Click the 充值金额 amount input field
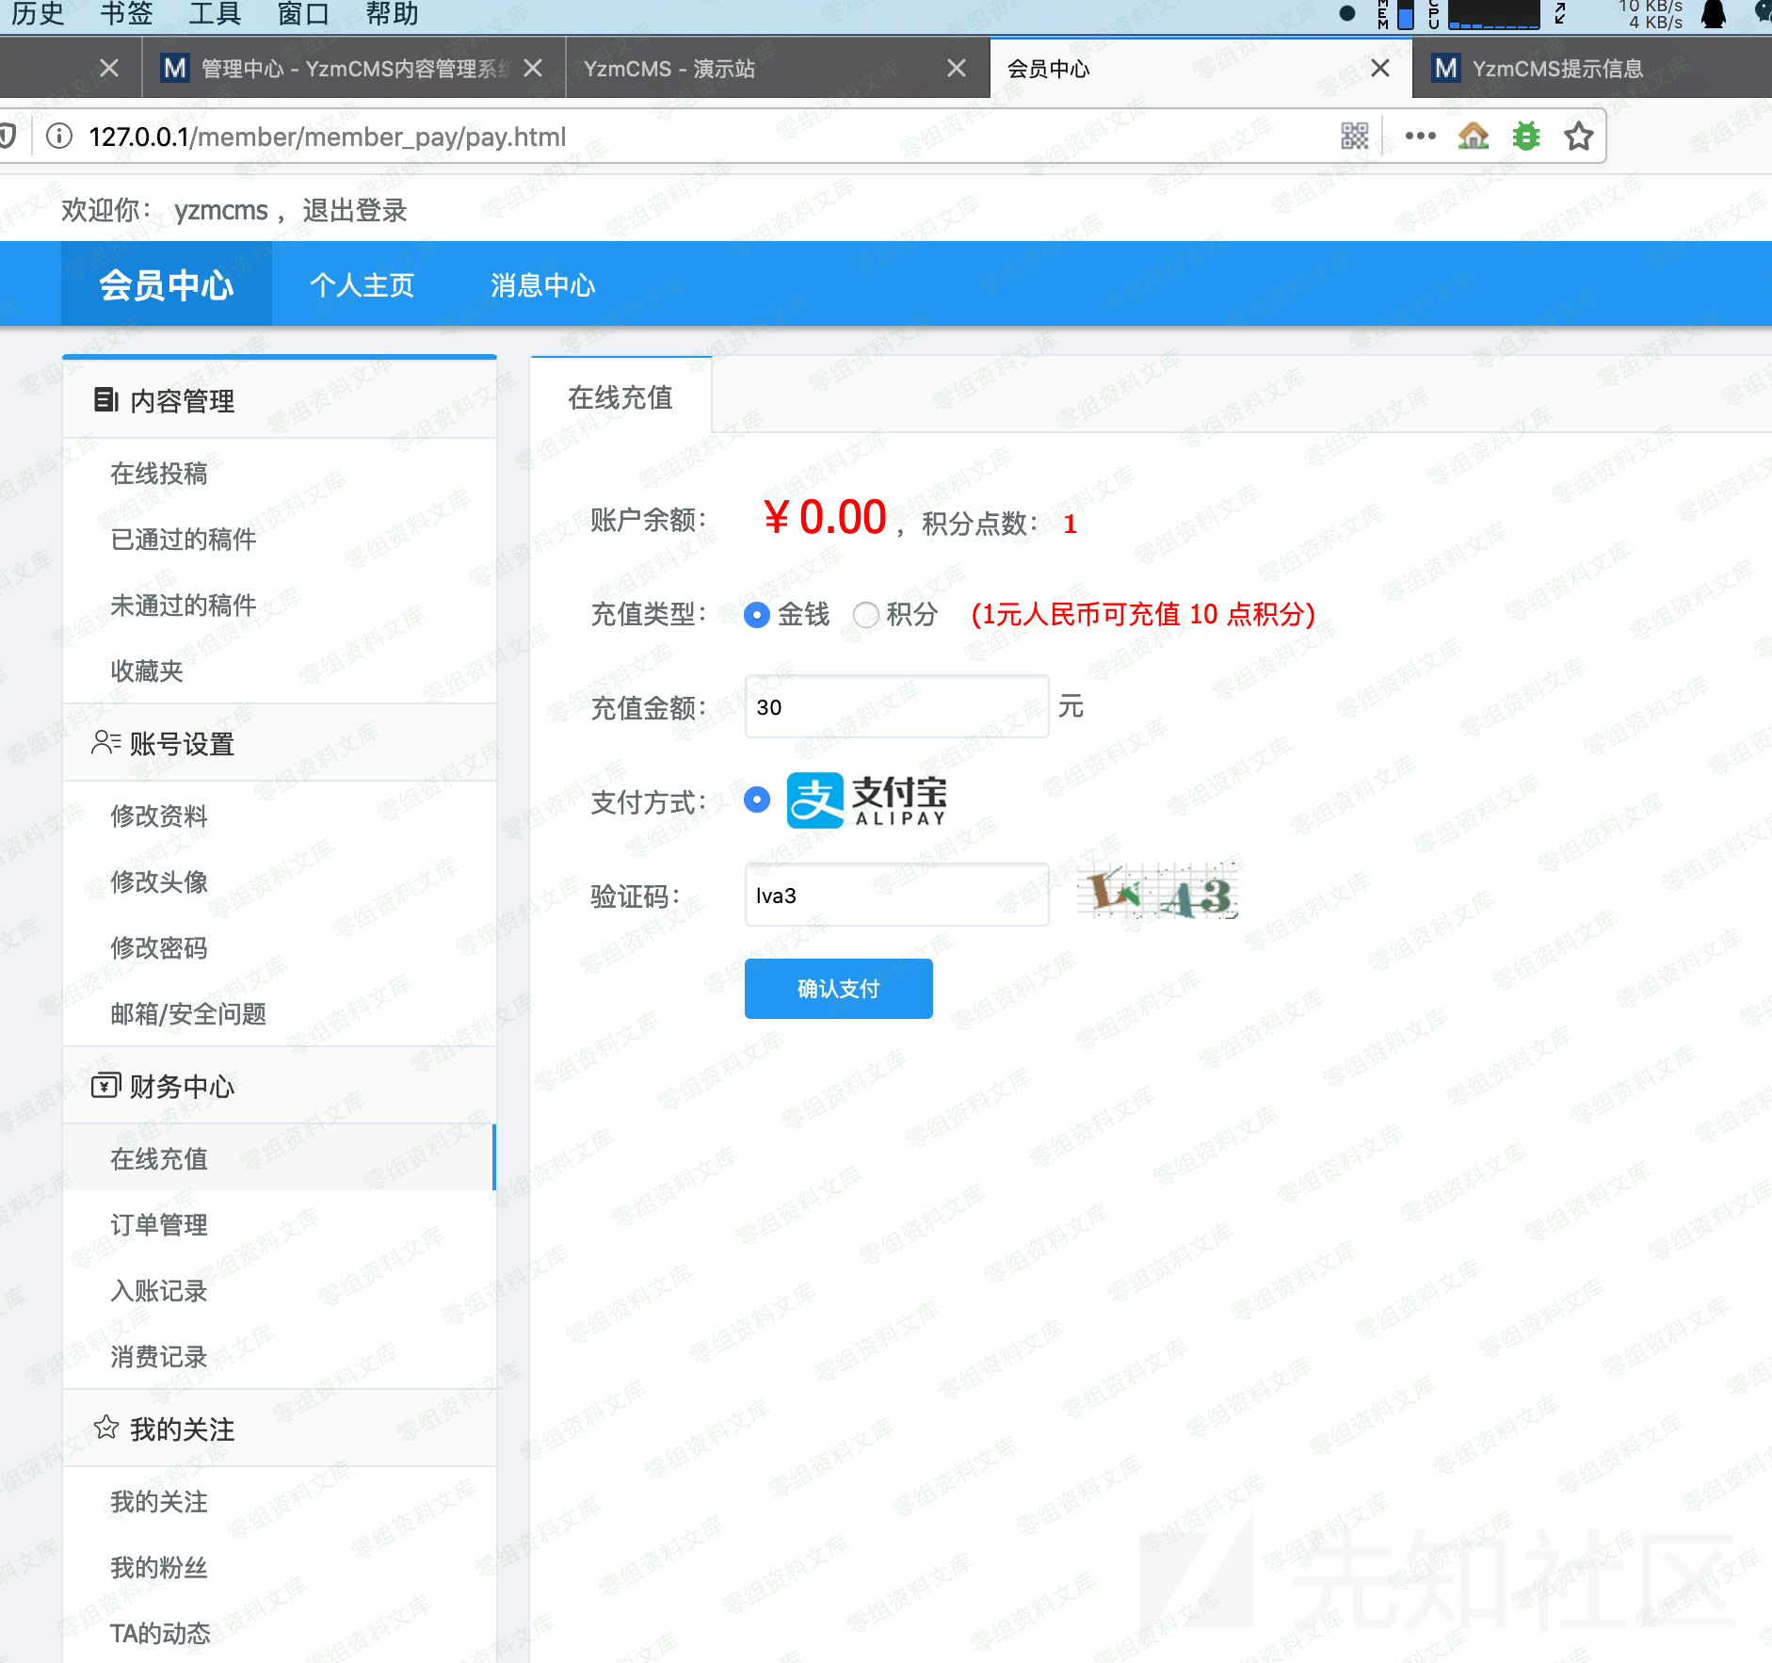1772x1663 pixels. [895, 707]
